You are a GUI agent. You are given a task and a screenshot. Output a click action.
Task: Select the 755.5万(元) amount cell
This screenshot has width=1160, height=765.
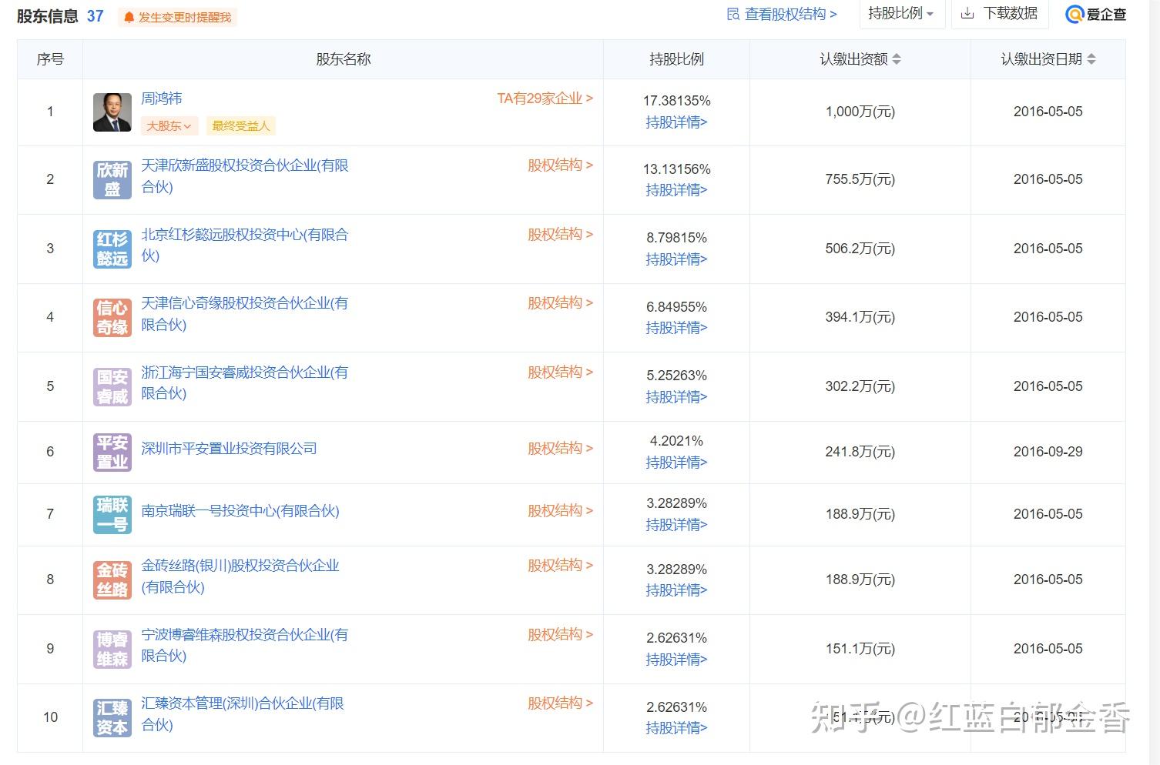(860, 179)
